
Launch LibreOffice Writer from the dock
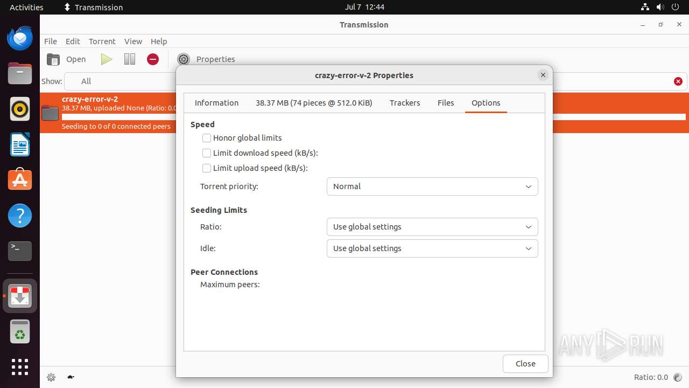click(20, 145)
